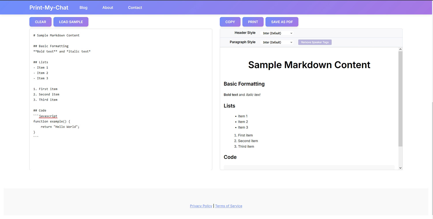Save the document as PDF

[282, 22]
